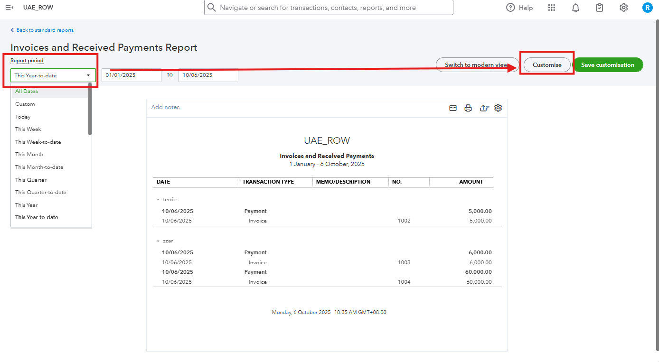Print the report using printer icon

click(x=468, y=108)
